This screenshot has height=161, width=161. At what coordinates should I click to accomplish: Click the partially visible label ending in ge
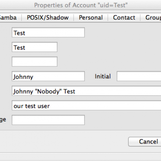click(3, 119)
